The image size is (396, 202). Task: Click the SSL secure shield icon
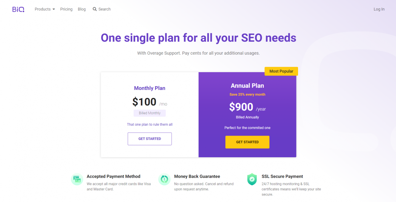pyautogui.click(x=252, y=179)
